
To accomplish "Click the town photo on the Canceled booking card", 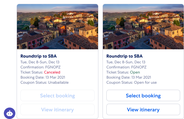I will point(57,27).
